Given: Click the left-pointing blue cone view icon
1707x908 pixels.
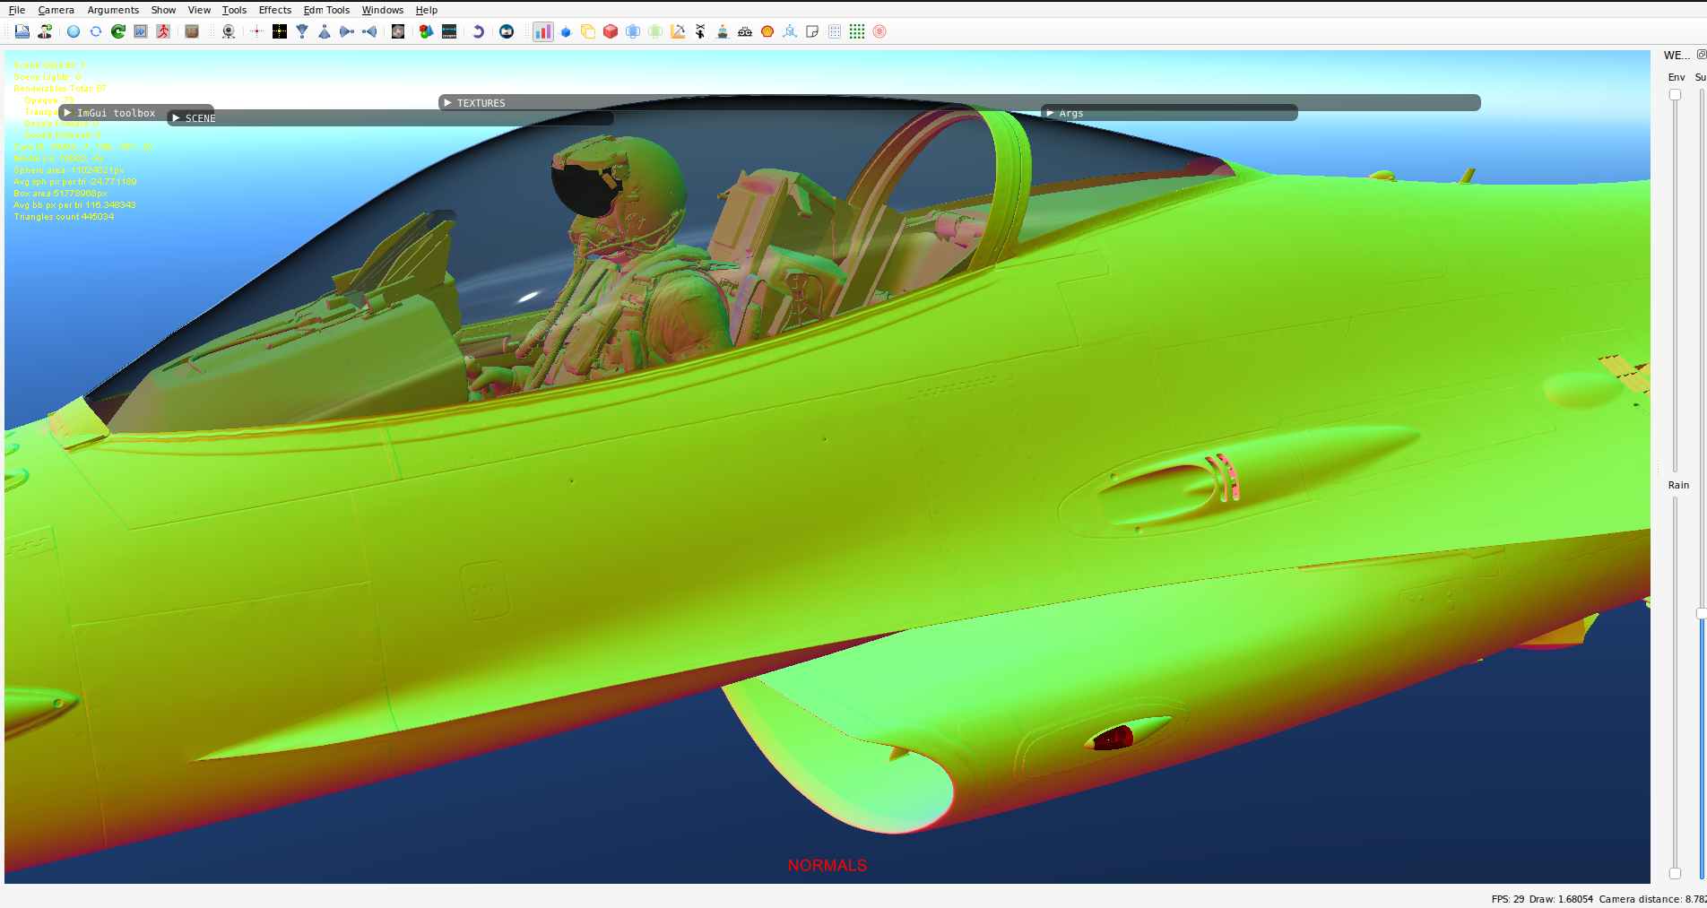Looking at the screenshot, I should 369,31.
